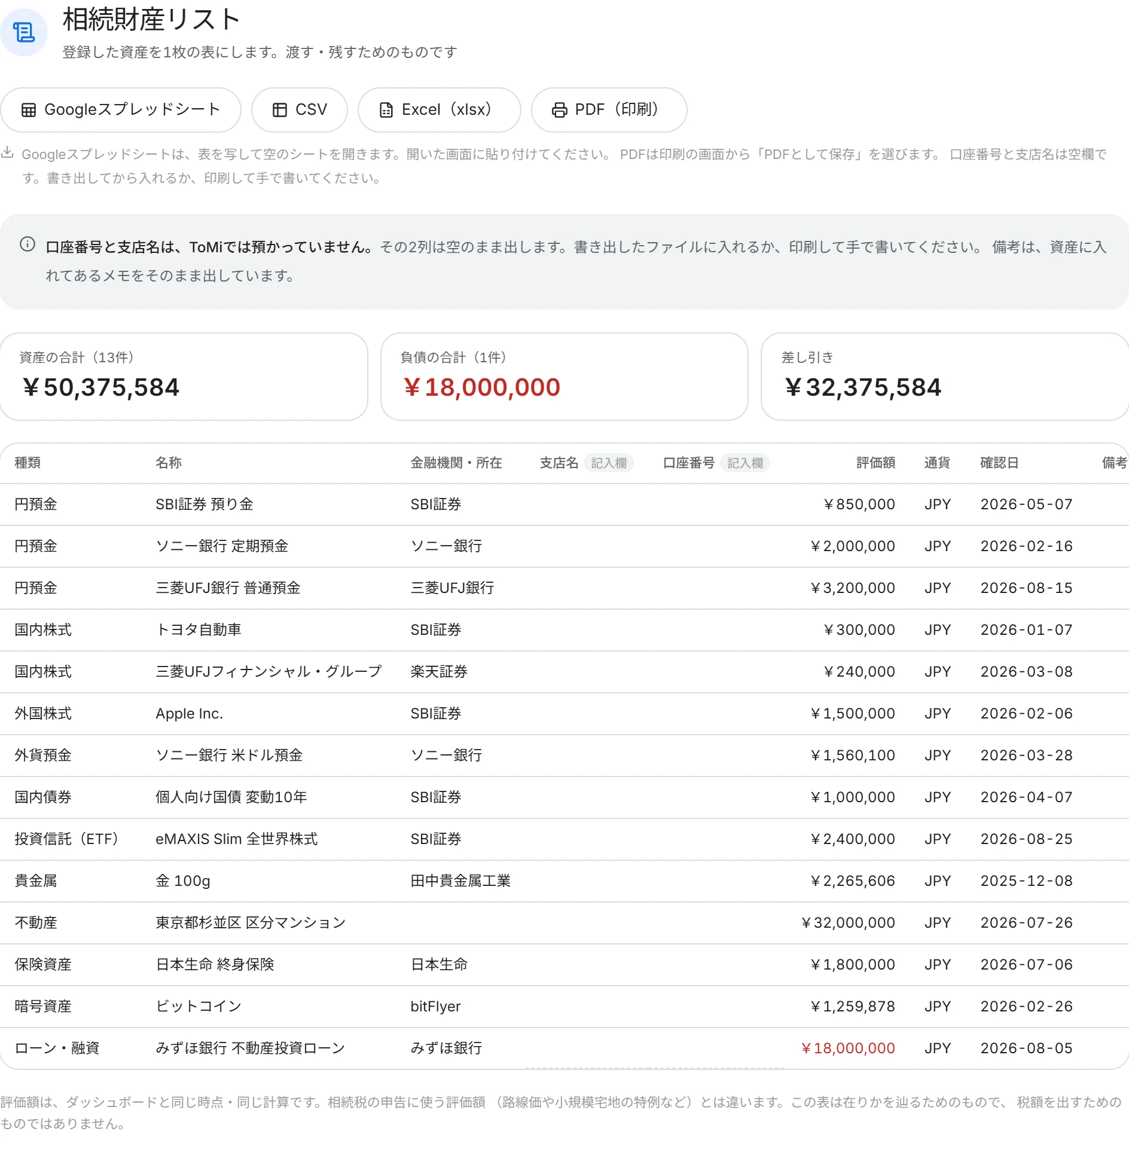Download the list as CSV
The image size is (1129, 1174).
[299, 110]
